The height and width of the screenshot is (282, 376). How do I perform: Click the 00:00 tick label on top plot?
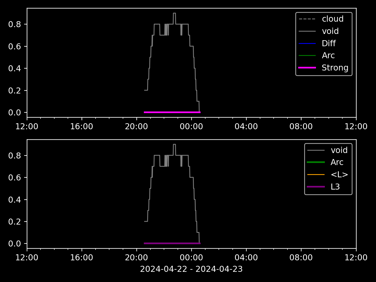coord(191,127)
